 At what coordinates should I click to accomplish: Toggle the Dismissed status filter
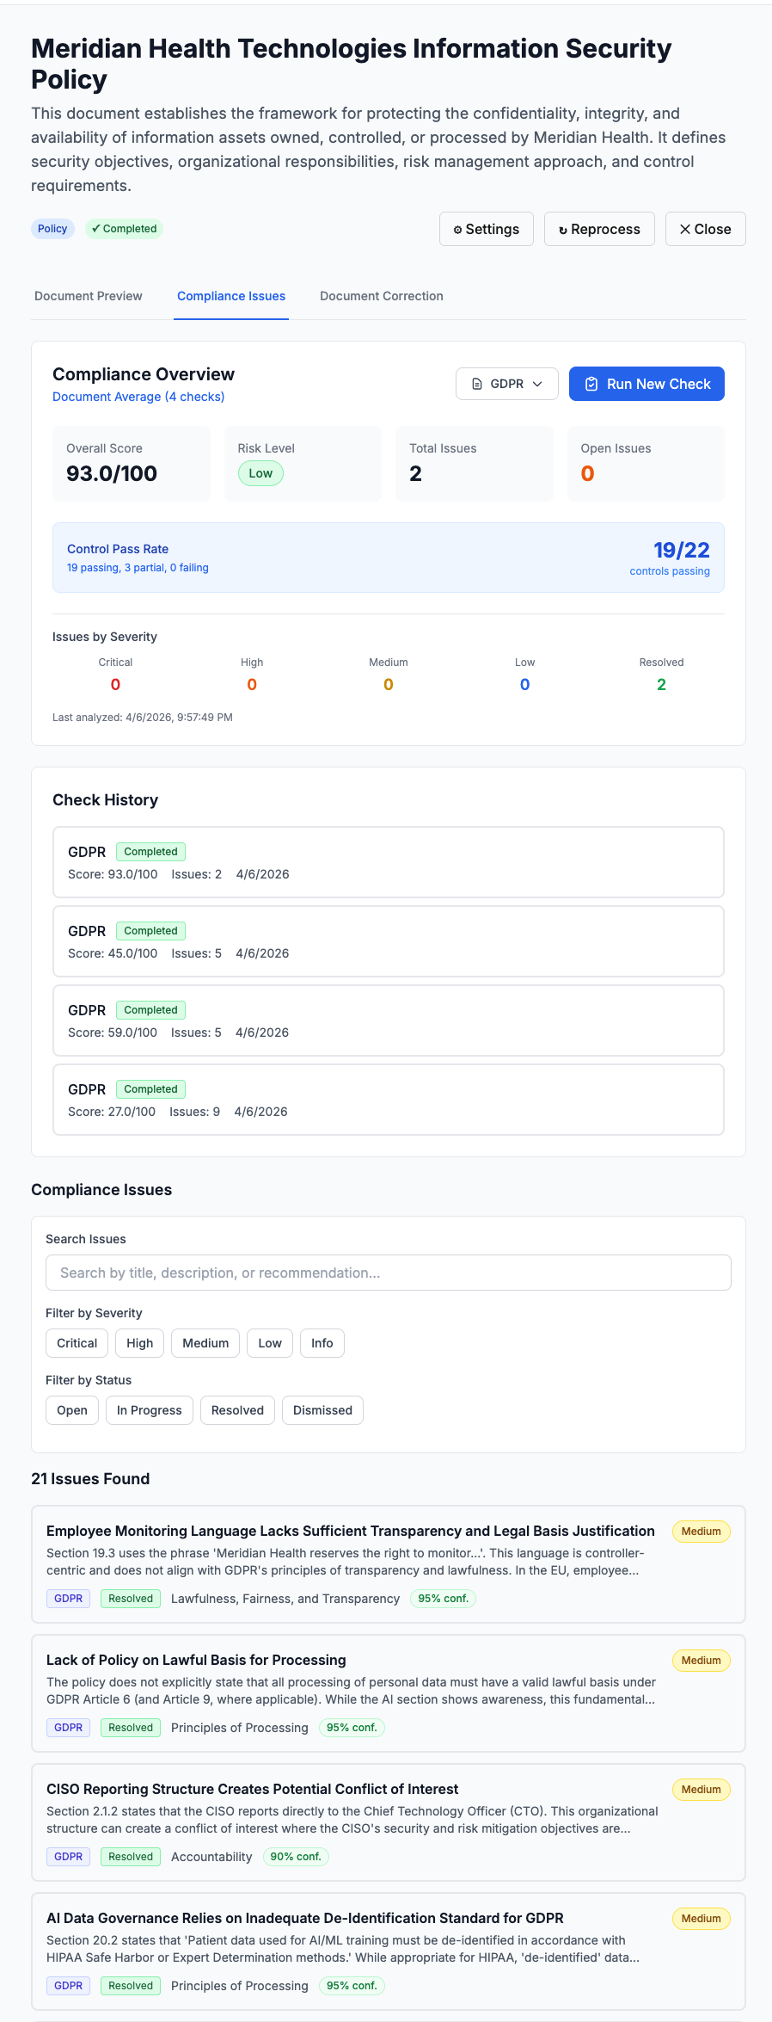(323, 1410)
